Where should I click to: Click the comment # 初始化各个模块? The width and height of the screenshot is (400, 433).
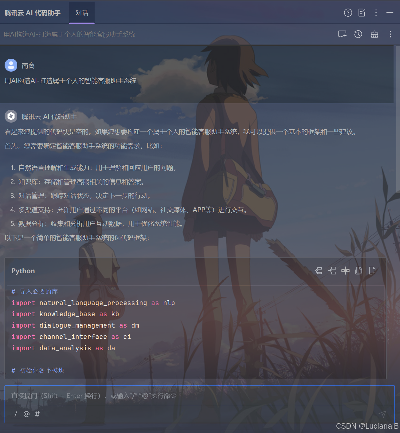click(38, 370)
